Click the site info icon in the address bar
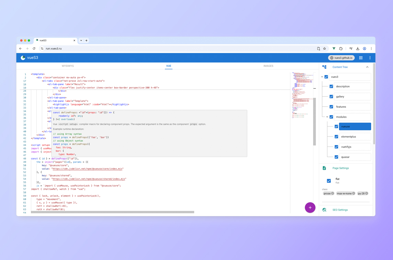The image size is (393, 260). 42,49
